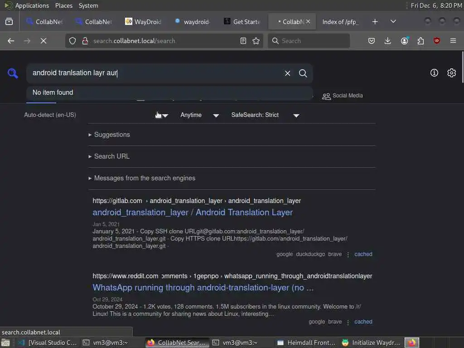This screenshot has height=348, width=464.
Task: Switch to Heimdall Frontend taskbar window
Action: click(x=307, y=343)
